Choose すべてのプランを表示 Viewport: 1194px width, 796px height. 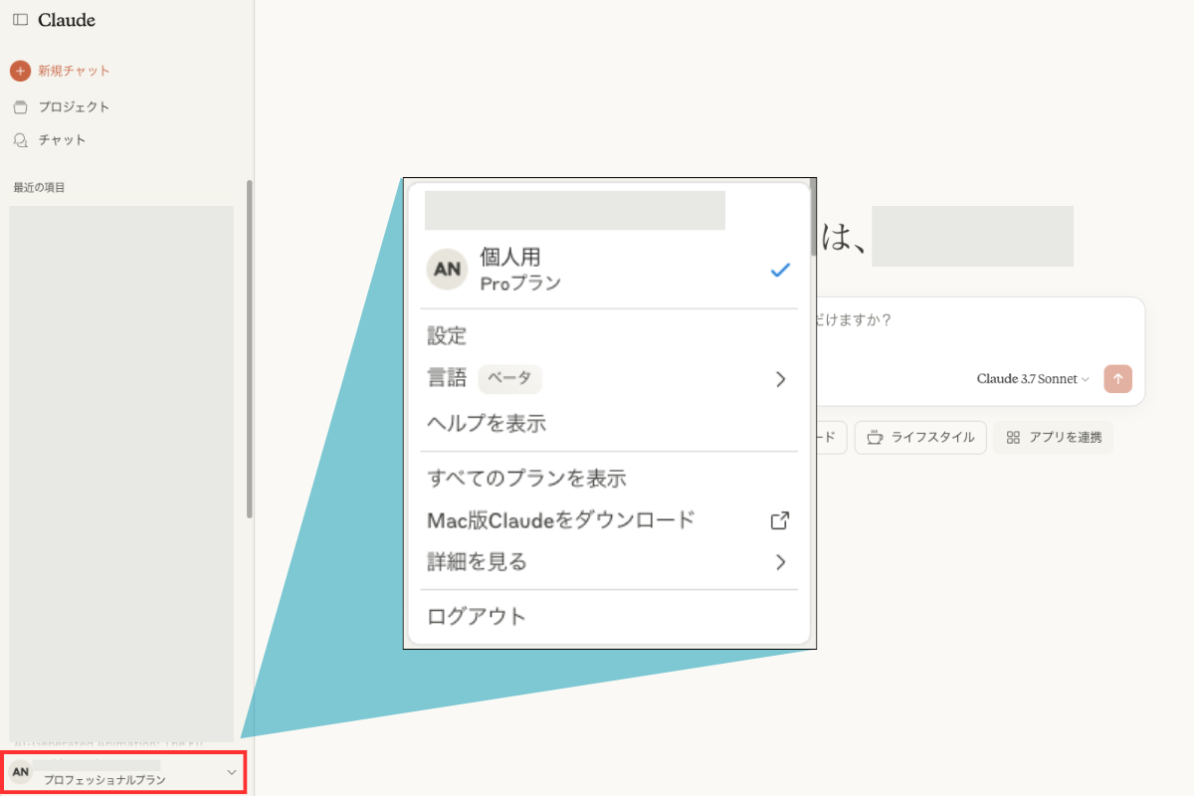tap(526, 478)
